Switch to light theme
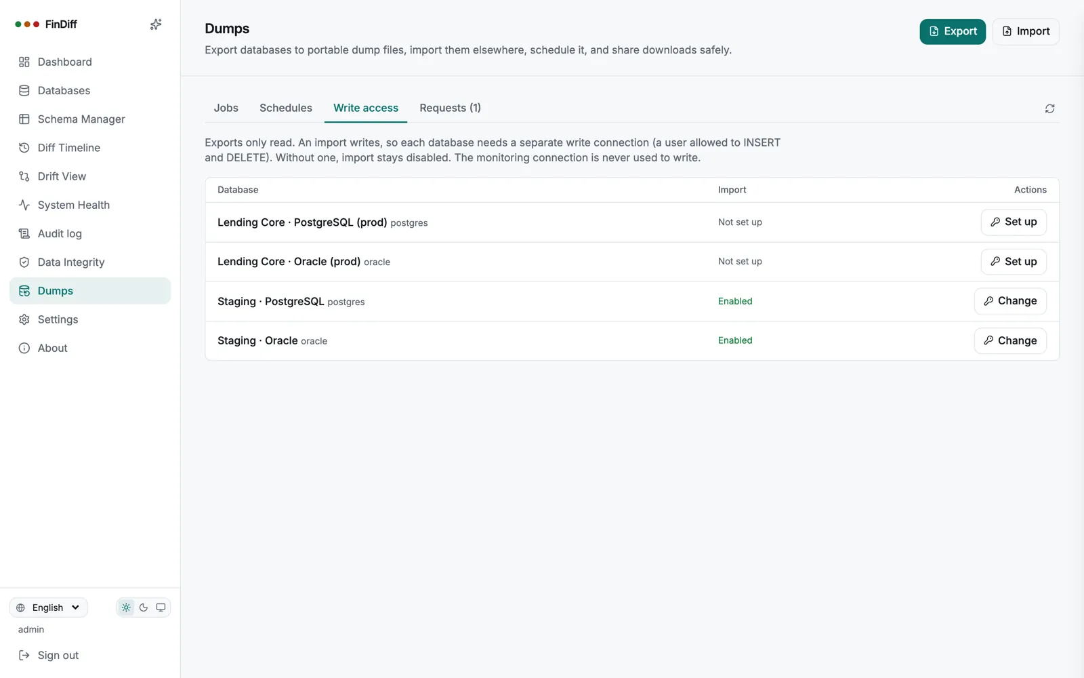The width and height of the screenshot is (1084, 678). (x=126, y=607)
